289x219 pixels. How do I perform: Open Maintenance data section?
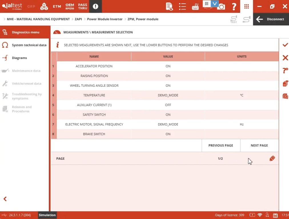24,71
